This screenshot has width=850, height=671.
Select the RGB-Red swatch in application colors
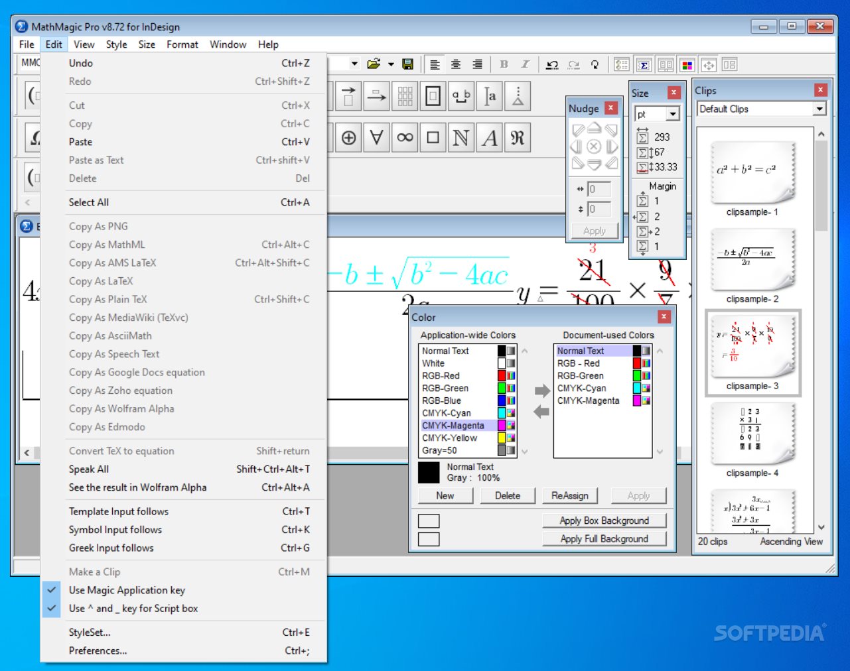[x=502, y=376]
